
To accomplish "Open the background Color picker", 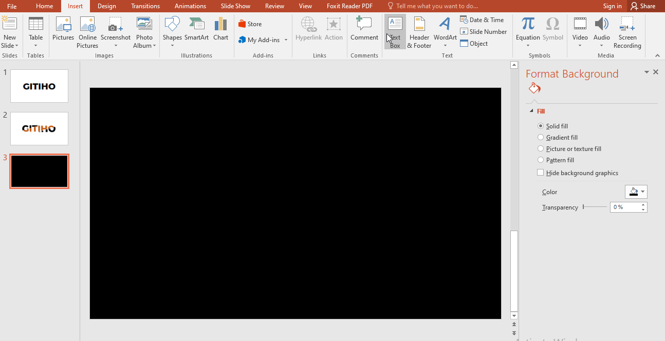I will point(636,192).
